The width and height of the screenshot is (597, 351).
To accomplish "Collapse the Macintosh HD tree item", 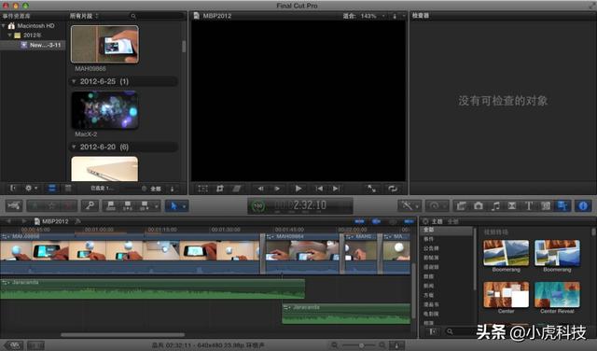I will coord(4,25).
